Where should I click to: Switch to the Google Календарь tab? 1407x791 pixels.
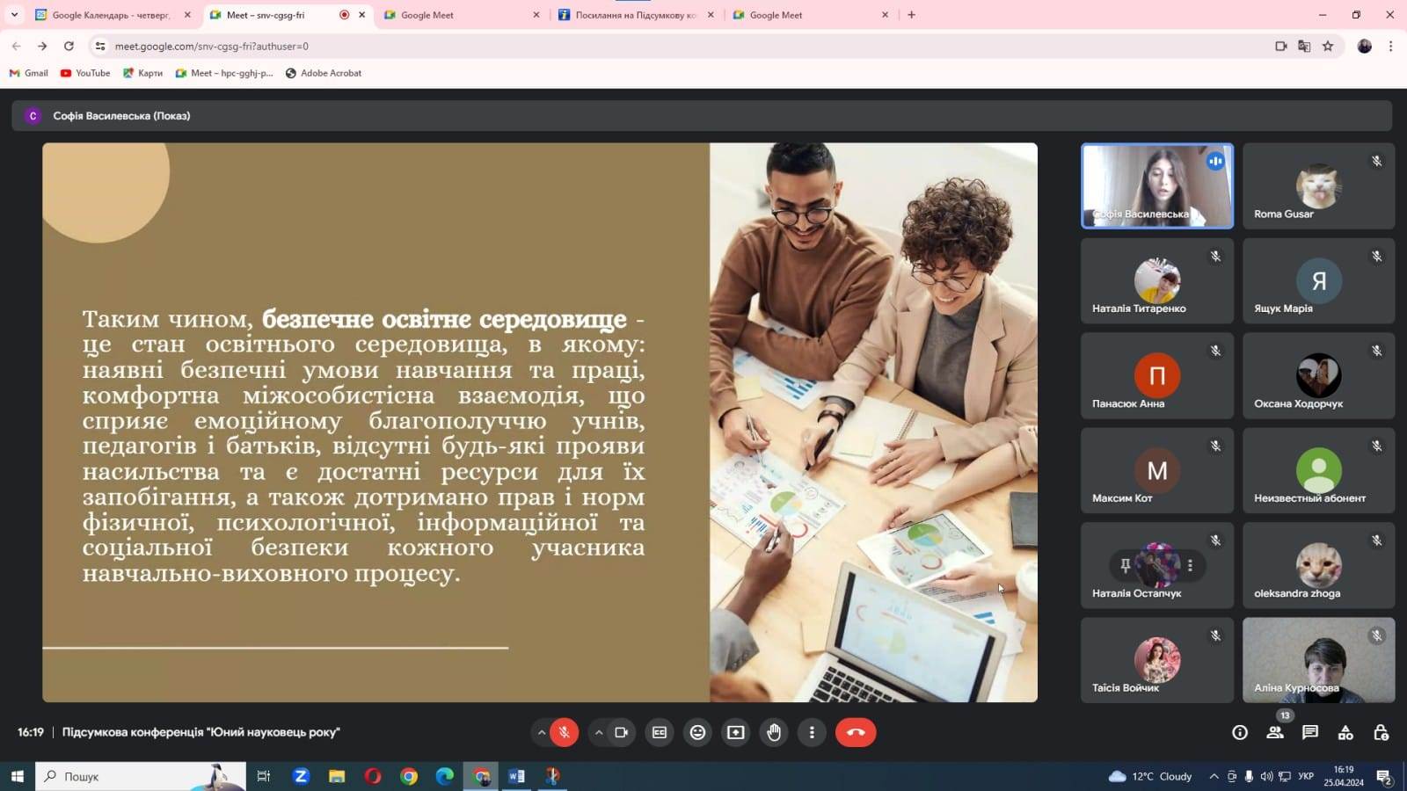coord(110,15)
